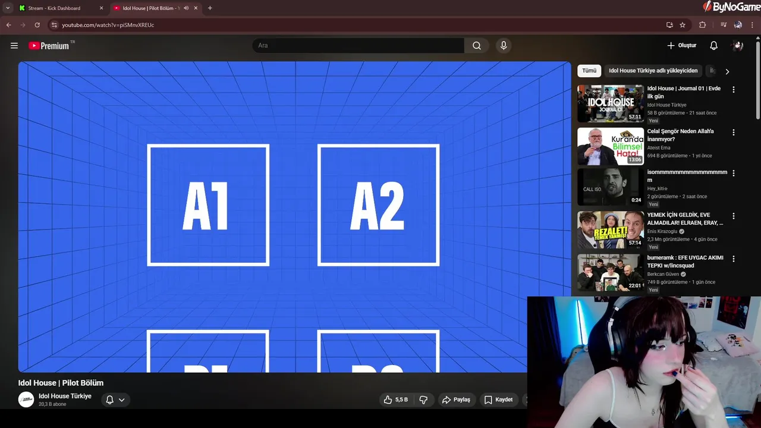Select Idol House Türkiye adlı yükleyiciden chip
This screenshot has width=761, height=428.
(653, 71)
